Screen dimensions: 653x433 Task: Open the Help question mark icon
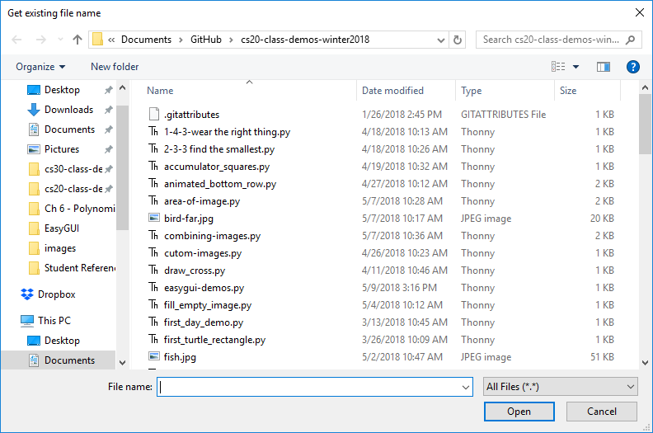[632, 67]
